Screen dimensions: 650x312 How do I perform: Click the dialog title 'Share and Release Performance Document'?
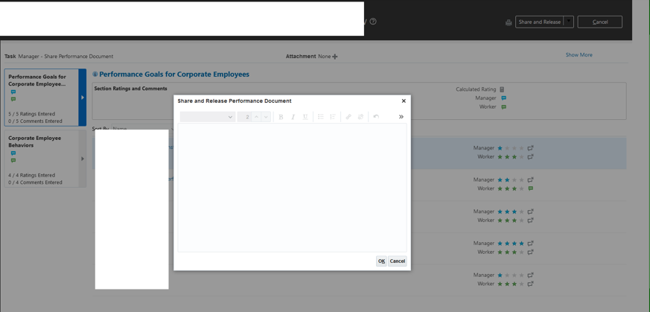(x=235, y=101)
